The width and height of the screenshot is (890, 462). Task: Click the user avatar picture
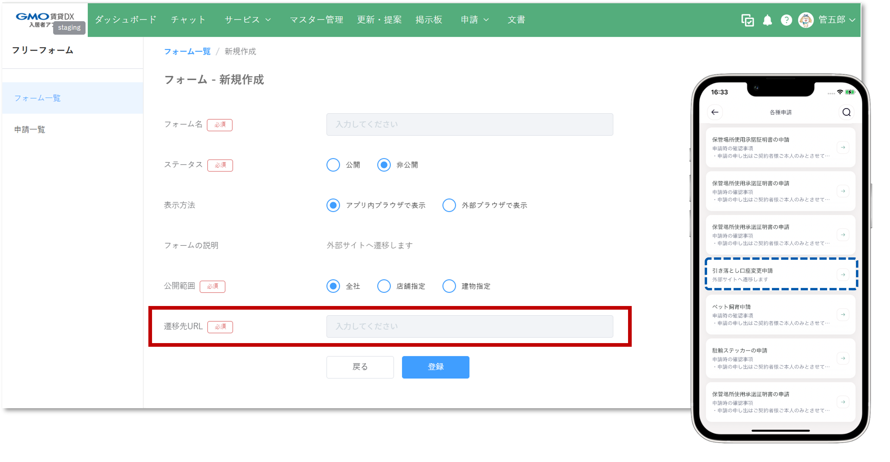pyautogui.click(x=805, y=20)
